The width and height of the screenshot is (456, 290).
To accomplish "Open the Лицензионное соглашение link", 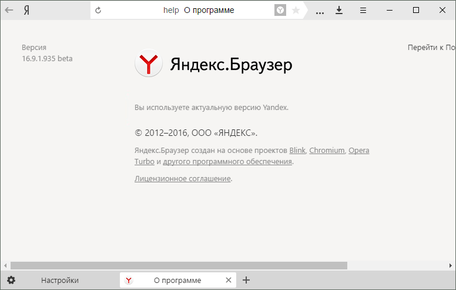I will [x=183, y=178].
